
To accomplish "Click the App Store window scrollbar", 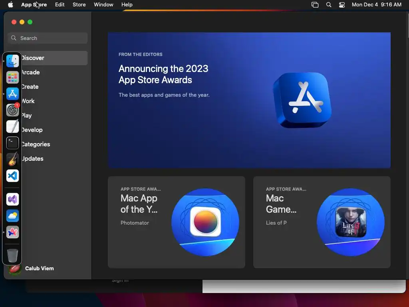I will pyautogui.click(x=408, y=26).
